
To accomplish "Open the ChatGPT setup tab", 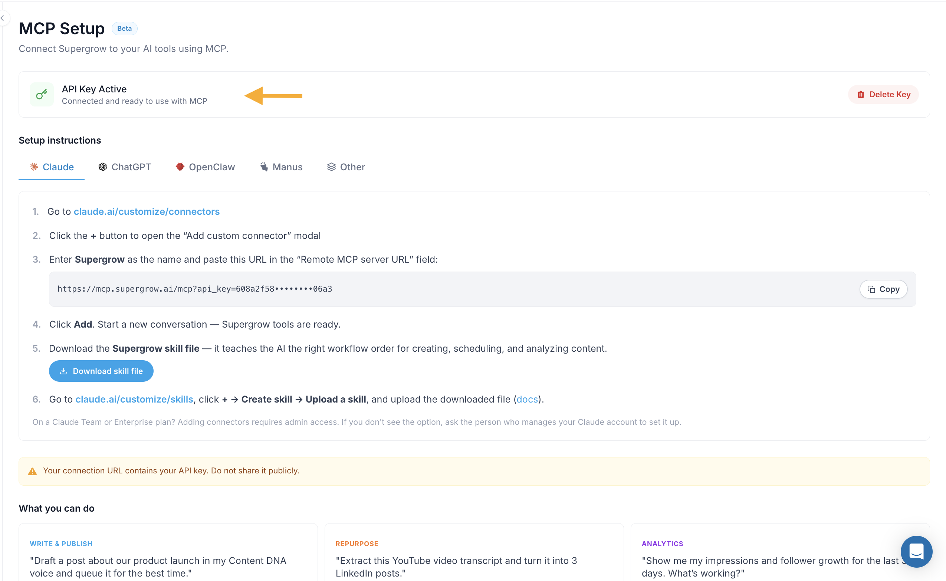I will pyautogui.click(x=125, y=167).
